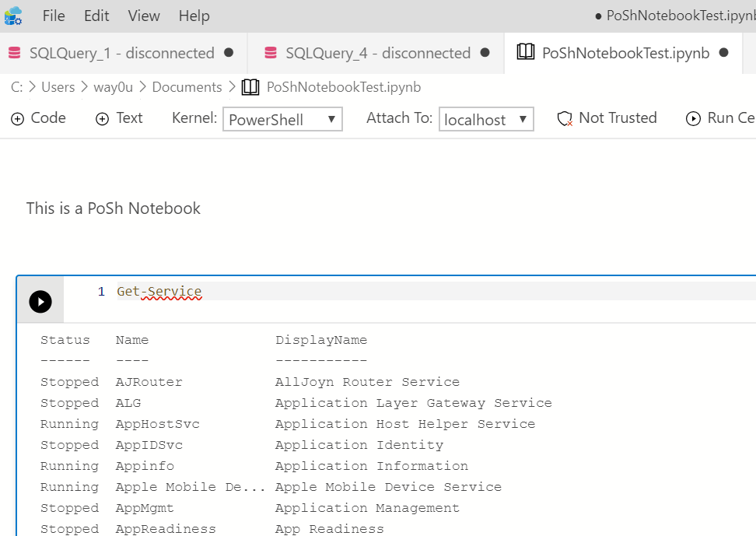The width and height of the screenshot is (756, 536).
Task: Open the File menu
Action: (54, 16)
